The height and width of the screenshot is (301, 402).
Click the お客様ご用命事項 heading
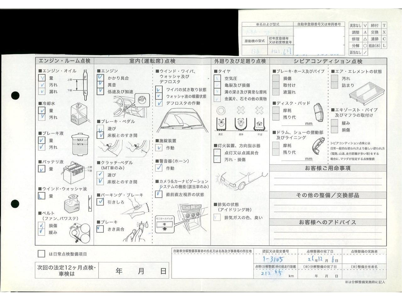pos(328,168)
